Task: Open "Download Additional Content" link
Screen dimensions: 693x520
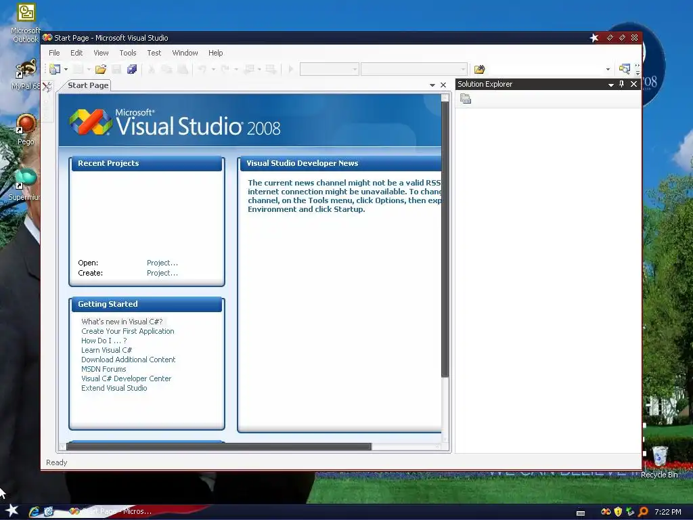Action: click(x=128, y=360)
